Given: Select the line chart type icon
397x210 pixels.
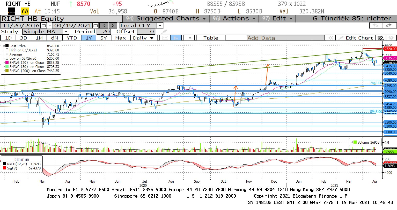Looking at the screenshot, I should click(165, 38).
